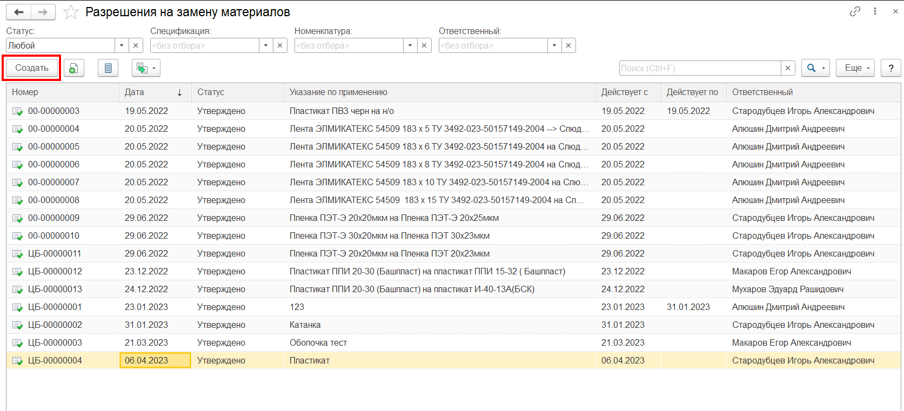Click the document icon of row ЦБ-00000011
Viewport: 904px width, 411px height.
click(x=17, y=254)
